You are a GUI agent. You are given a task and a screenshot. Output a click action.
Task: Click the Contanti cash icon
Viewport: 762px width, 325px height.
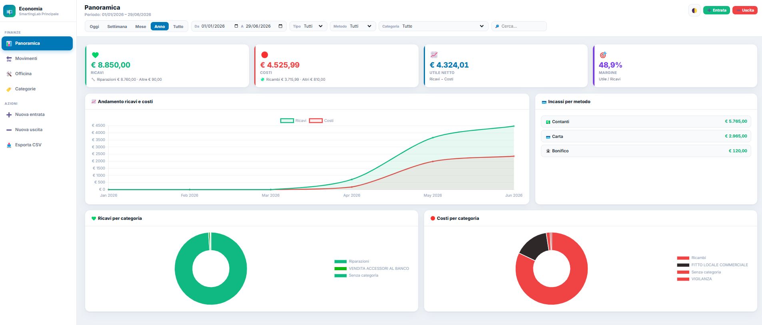coord(548,122)
